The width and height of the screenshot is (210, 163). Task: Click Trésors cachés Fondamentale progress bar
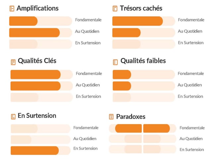[144, 21]
